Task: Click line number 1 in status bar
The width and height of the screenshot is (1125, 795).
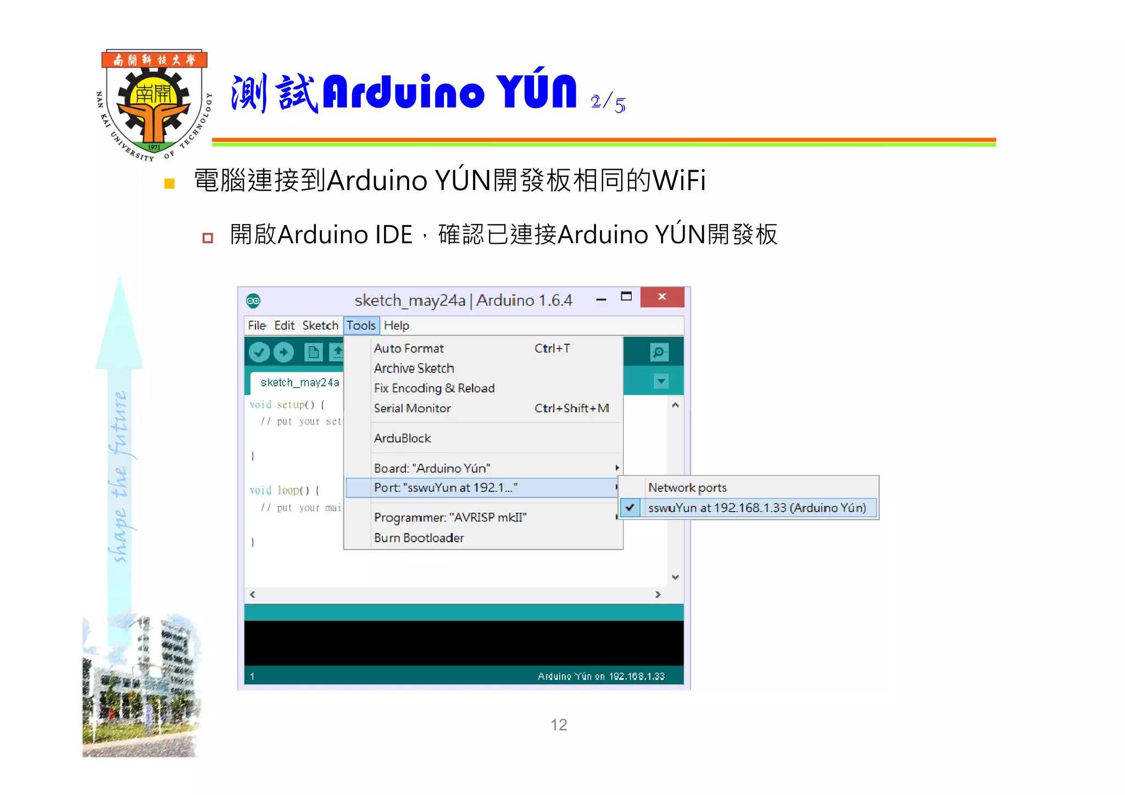Action: tap(252, 676)
